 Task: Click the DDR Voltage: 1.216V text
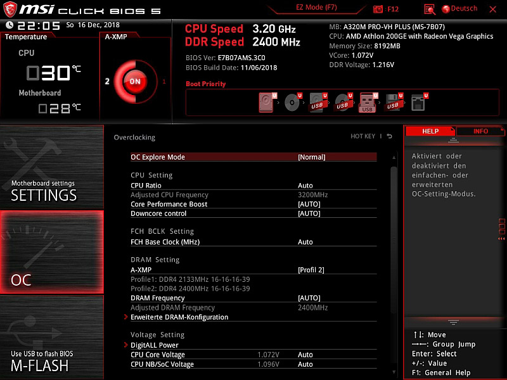pos(361,65)
